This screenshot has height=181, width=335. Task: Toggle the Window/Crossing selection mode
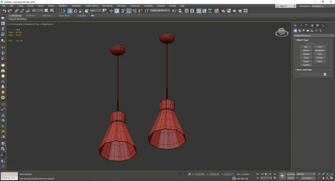coord(63,11)
